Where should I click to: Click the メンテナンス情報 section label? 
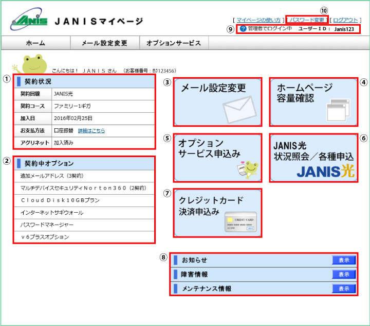click(x=207, y=288)
